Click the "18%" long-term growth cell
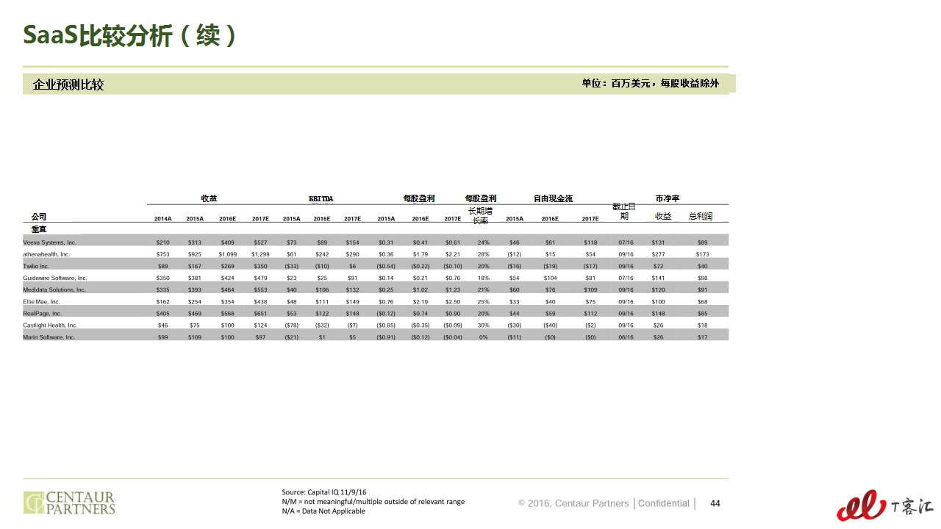Screen dimensions: 941x529 pos(484,278)
